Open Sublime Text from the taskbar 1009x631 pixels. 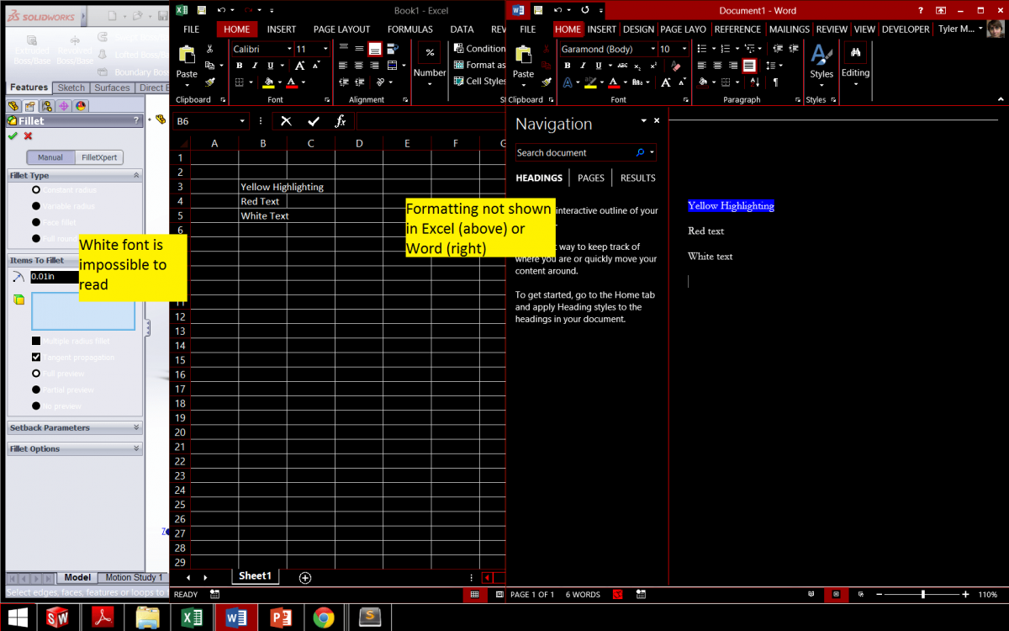(371, 617)
